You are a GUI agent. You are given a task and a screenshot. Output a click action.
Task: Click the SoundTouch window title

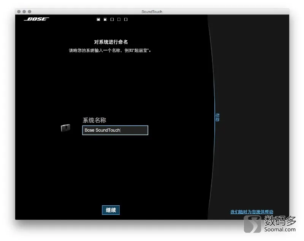[152, 12]
